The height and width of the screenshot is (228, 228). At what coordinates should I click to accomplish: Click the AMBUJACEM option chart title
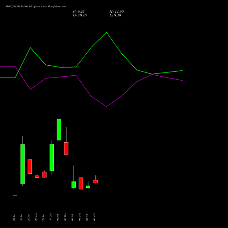pos(36,7)
